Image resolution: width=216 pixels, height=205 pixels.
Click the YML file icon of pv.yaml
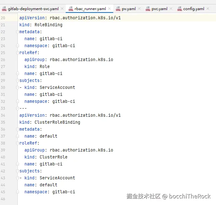click(x=118, y=9)
